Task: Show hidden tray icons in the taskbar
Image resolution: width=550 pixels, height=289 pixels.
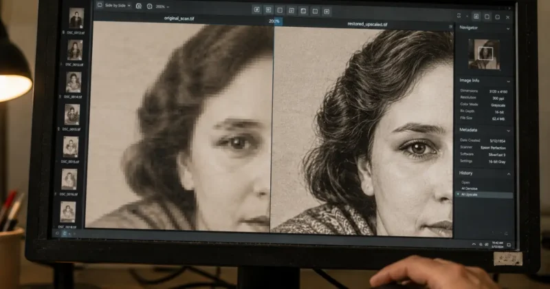Action: [x=474, y=244]
